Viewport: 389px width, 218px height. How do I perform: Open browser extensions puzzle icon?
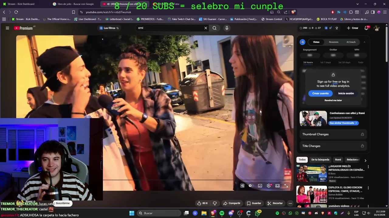coord(351,12)
